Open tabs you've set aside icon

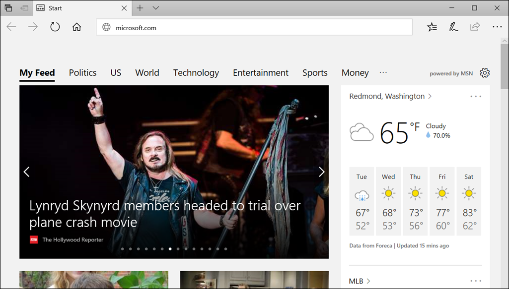(8, 8)
